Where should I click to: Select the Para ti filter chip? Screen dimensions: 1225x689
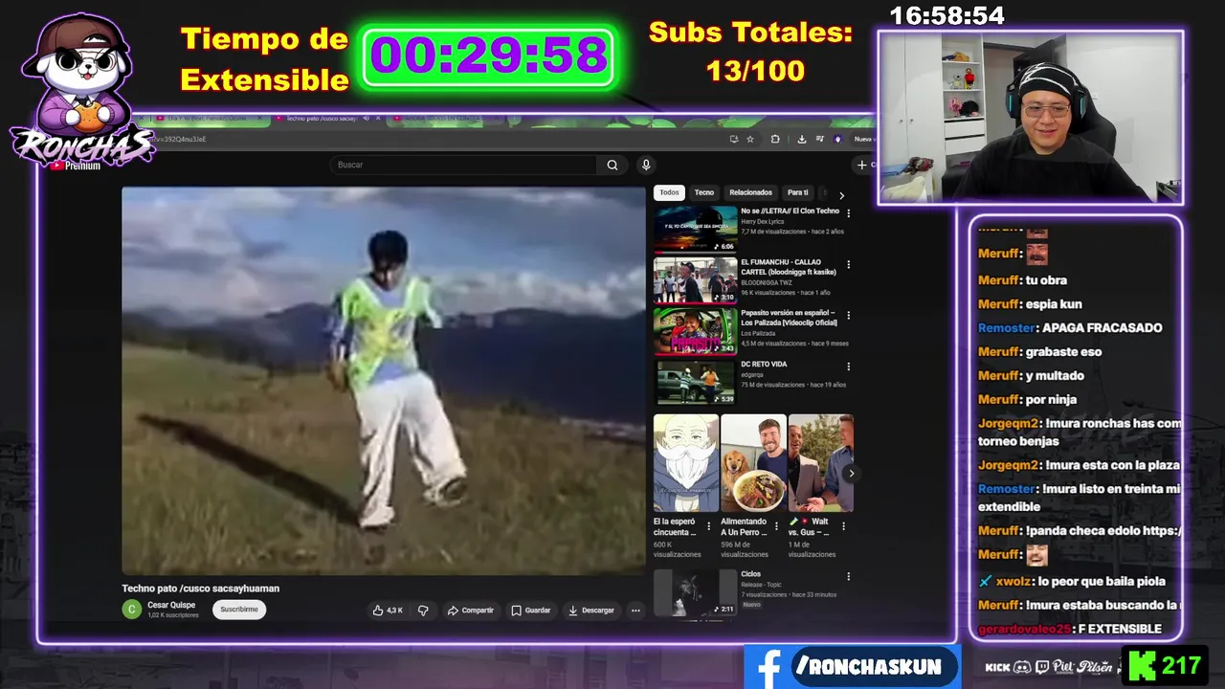click(x=797, y=192)
